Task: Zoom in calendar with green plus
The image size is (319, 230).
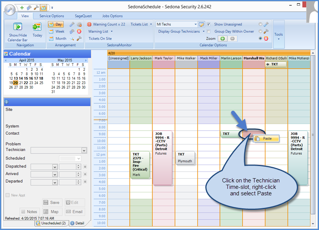Action: [222, 38]
